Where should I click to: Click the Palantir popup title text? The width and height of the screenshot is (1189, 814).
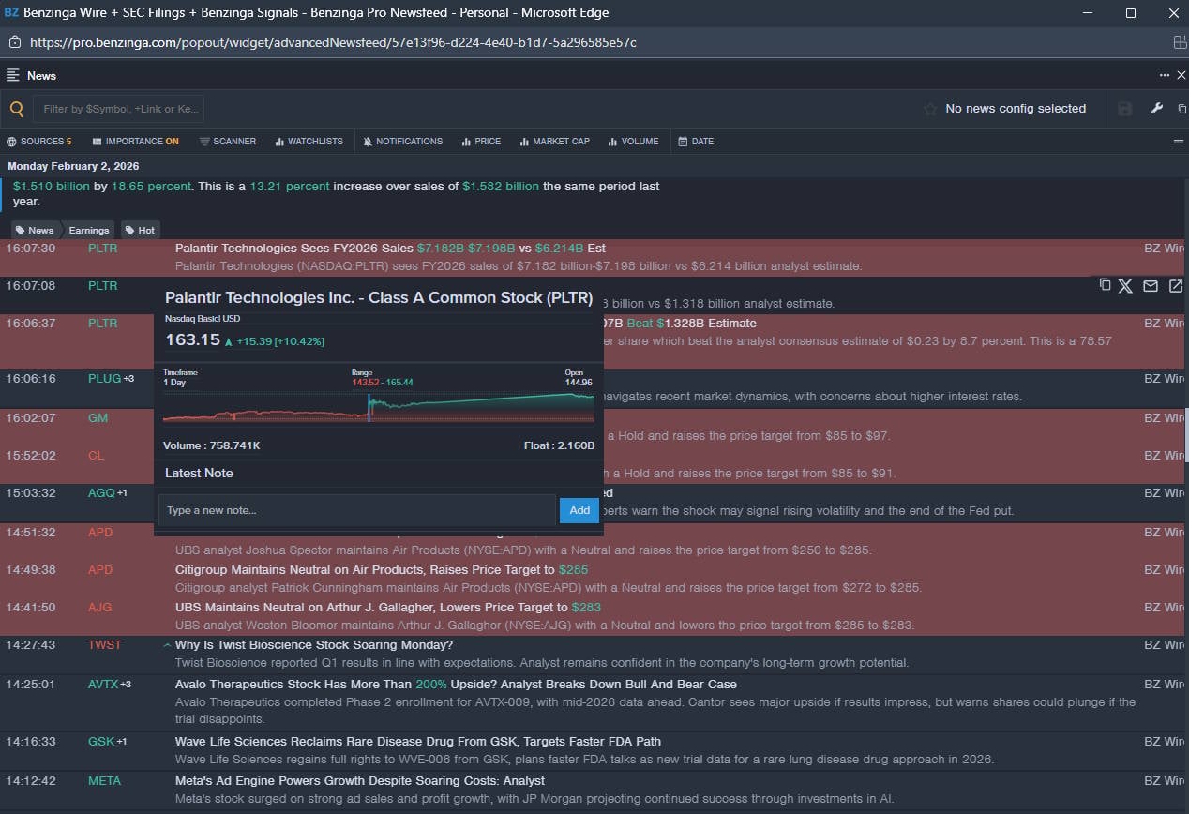(x=379, y=298)
